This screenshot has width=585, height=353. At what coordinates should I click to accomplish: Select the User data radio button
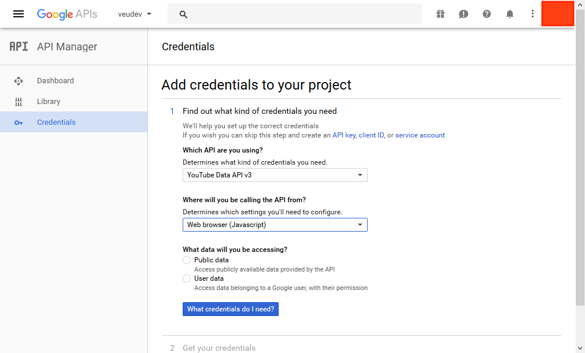[x=187, y=278]
